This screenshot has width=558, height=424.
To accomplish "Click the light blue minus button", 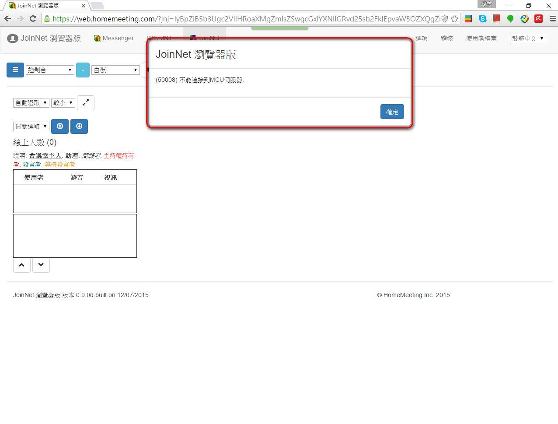I will (83, 70).
